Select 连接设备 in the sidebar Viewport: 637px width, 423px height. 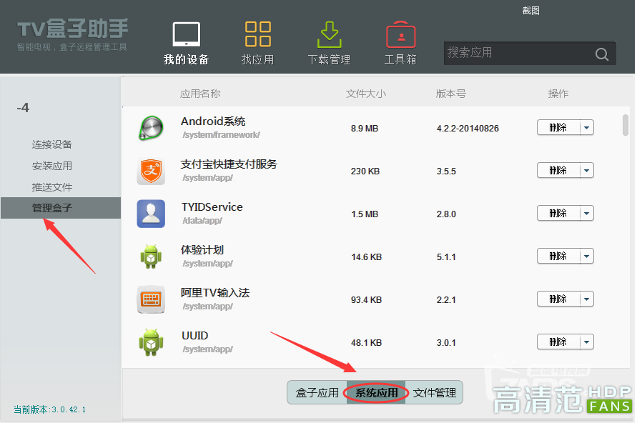[52, 144]
